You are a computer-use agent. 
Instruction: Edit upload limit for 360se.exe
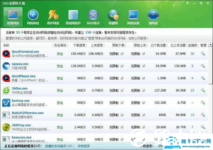point(143,90)
